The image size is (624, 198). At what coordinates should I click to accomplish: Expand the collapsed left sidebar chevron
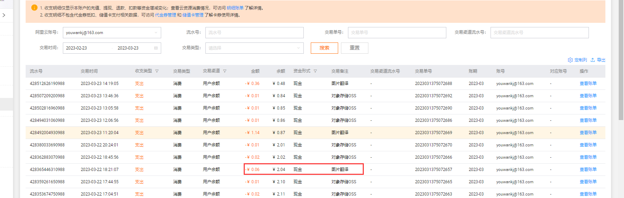click(4, 15)
